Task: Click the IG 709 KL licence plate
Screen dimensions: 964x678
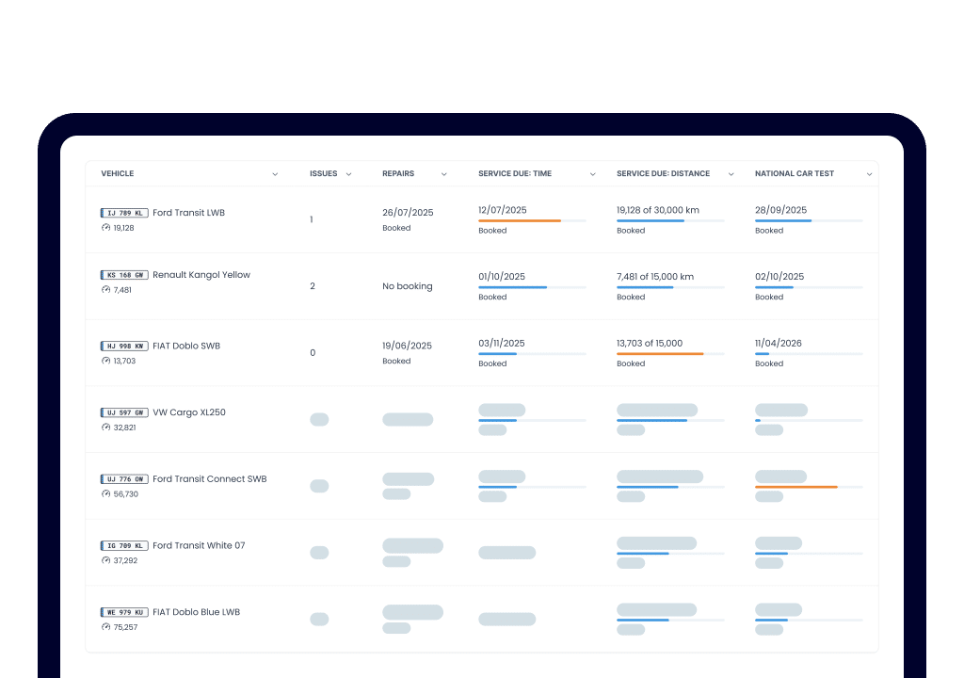Action: (124, 546)
